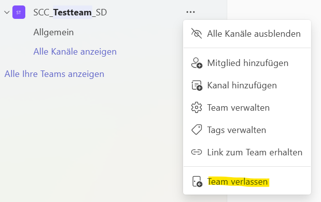
Task: Click the Alle Kanäle anzeigen link
Action: pos(75,52)
